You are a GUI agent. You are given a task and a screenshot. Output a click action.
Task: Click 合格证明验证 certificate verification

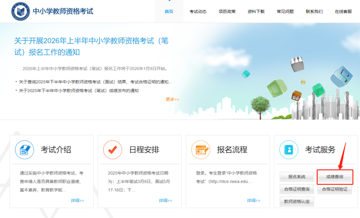[x=334, y=189]
